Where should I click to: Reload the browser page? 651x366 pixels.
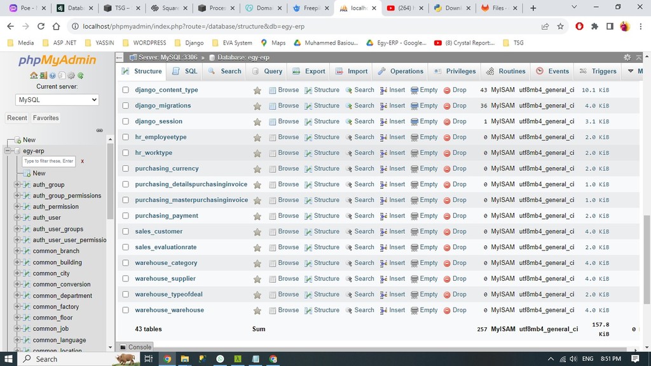pos(41,26)
